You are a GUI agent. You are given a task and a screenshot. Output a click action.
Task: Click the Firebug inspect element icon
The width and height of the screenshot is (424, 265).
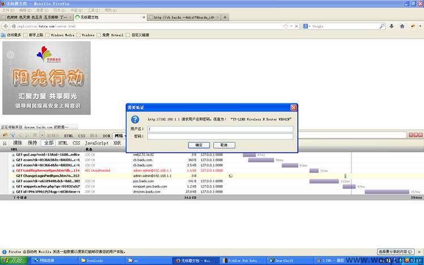[x=12, y=135]
